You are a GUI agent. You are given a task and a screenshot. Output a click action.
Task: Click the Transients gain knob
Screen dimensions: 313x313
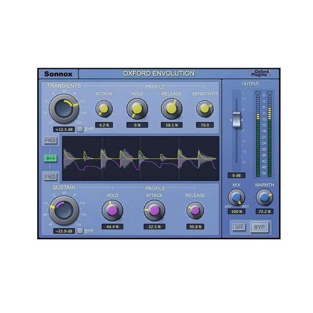tap(64, 109)
